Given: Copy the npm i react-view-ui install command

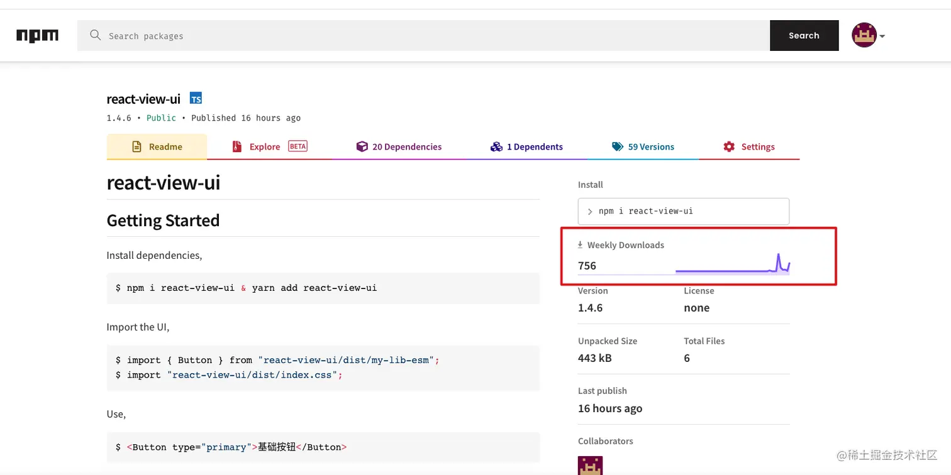Looking at the screenshot, I should (684, 211).
